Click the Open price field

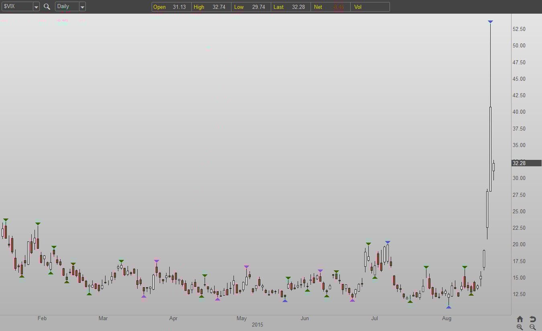tap(171, 7)
